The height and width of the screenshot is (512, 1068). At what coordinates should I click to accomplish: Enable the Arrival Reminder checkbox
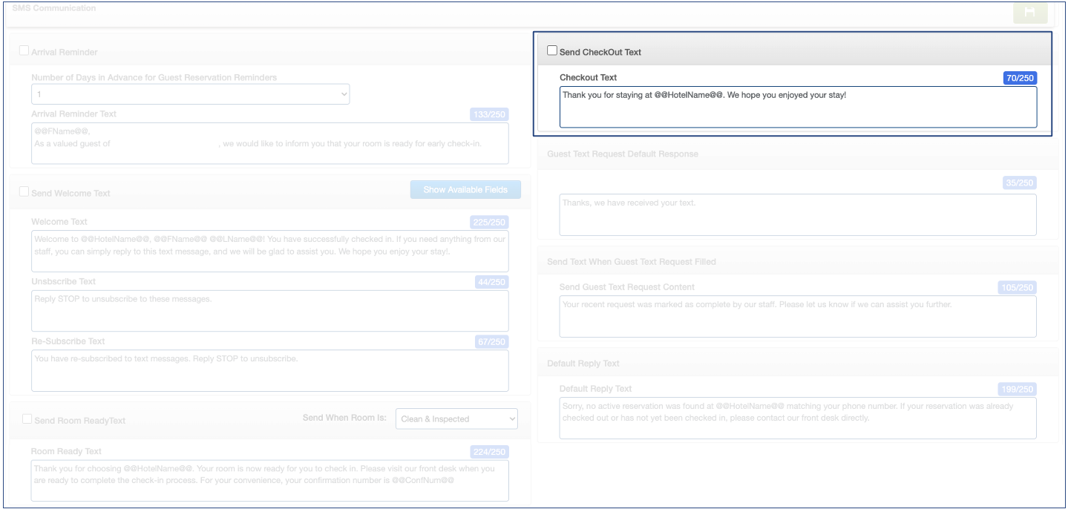pos(24,51)
